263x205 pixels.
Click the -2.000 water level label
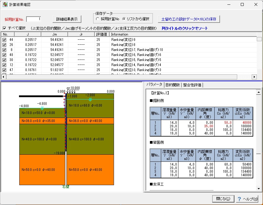pyautogui.click(x=90, y=95)
